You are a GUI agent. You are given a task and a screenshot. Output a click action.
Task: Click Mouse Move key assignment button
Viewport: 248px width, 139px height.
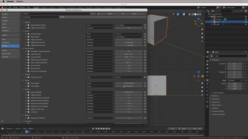point(129,92)
